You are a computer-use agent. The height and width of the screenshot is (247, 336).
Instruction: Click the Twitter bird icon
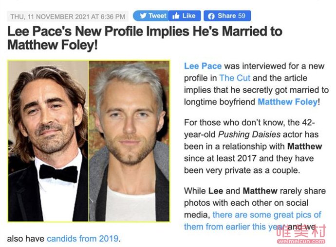(x=143, y=16)
